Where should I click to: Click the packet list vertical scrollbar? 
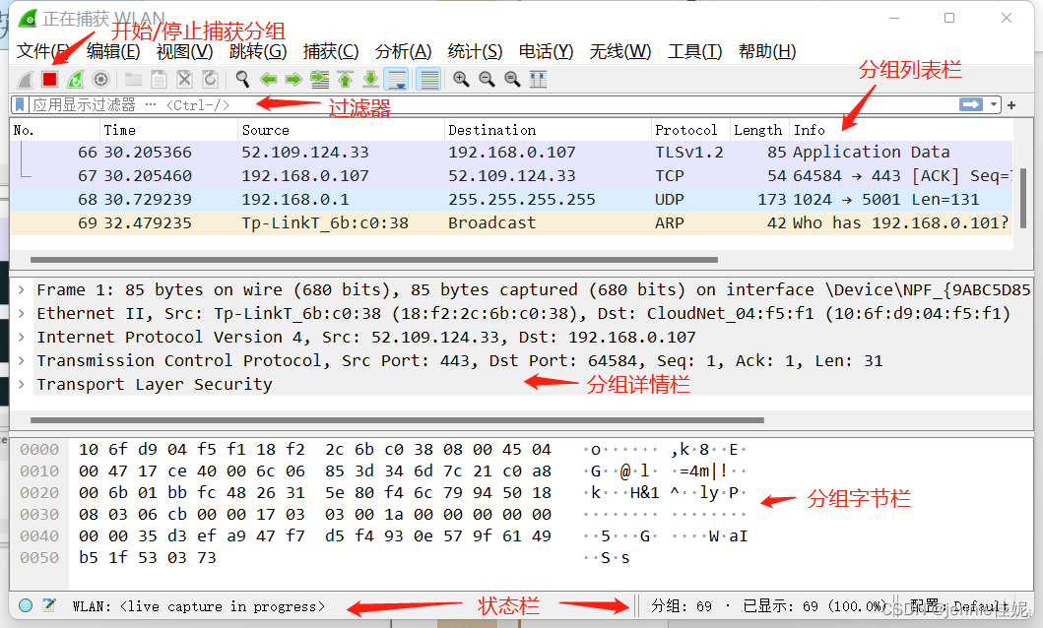1022,198
